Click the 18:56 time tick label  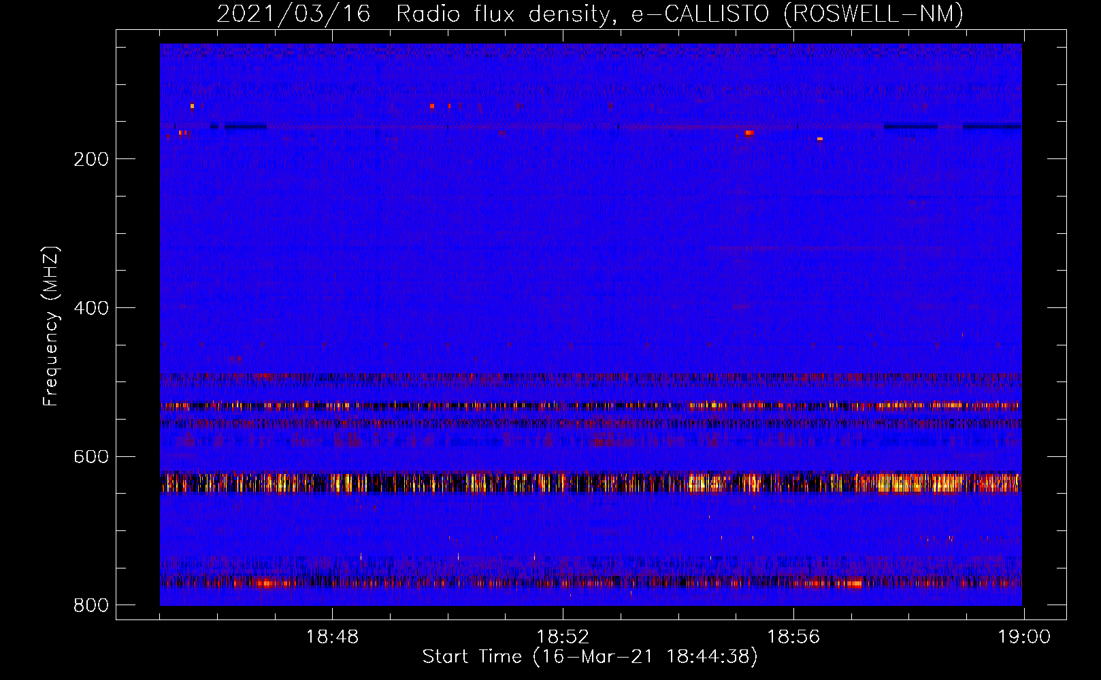pyautogui.click(x=793, y=637)
